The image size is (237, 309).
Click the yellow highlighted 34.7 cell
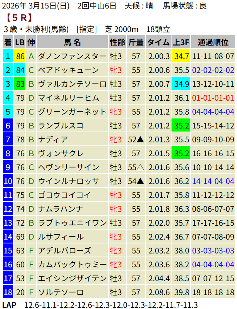point(181,56)
